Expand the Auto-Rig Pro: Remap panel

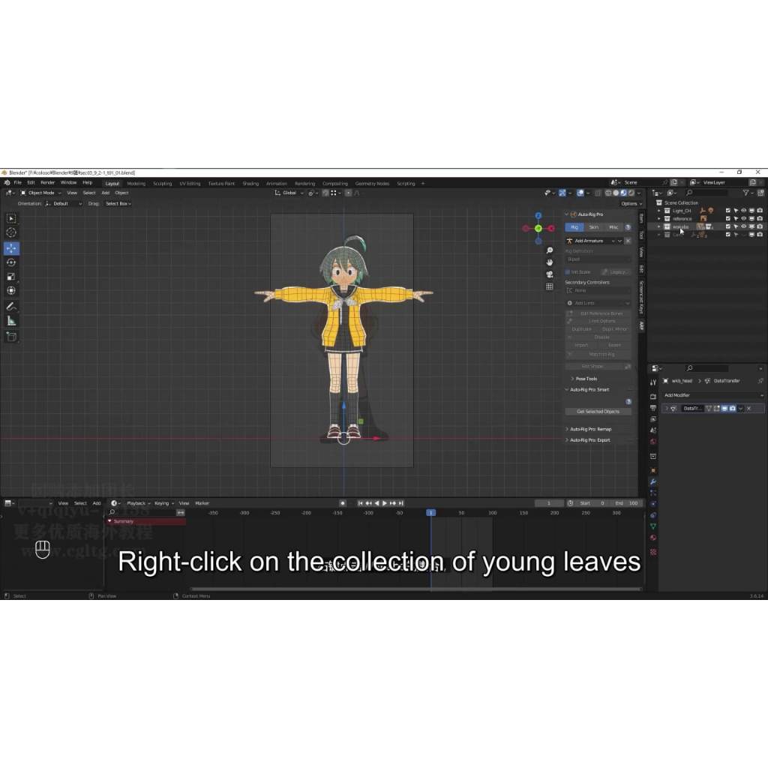[590, 429]
